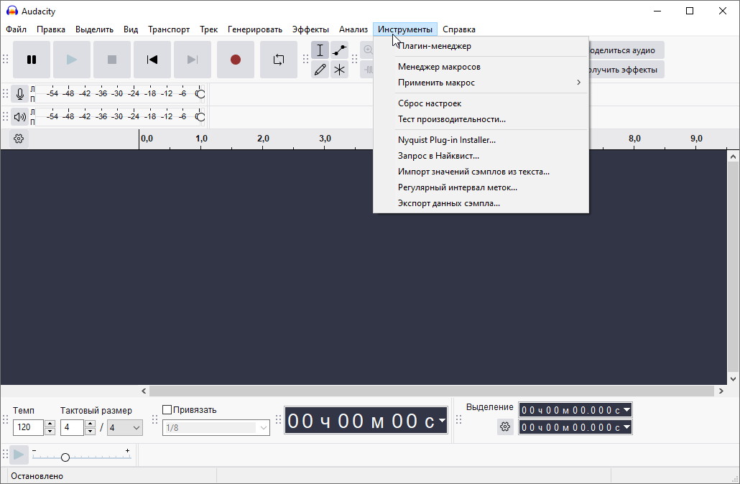The width and height of the screenshot is (740, 484).
Task: Open the Вид menu
Action: pos(131,29)
